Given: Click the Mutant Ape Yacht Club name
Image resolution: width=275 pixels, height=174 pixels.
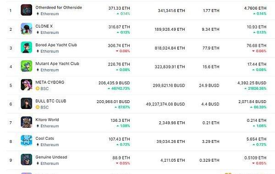Looking at the screenshot, I should tap(57, 64).
